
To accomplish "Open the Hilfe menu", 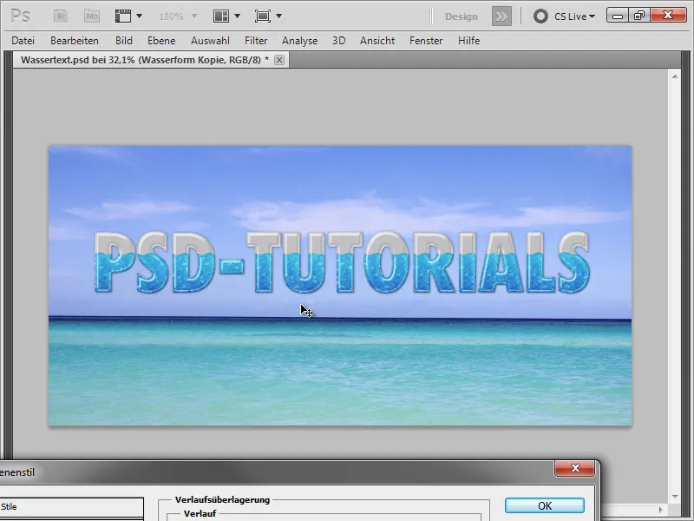I will 468,41.
